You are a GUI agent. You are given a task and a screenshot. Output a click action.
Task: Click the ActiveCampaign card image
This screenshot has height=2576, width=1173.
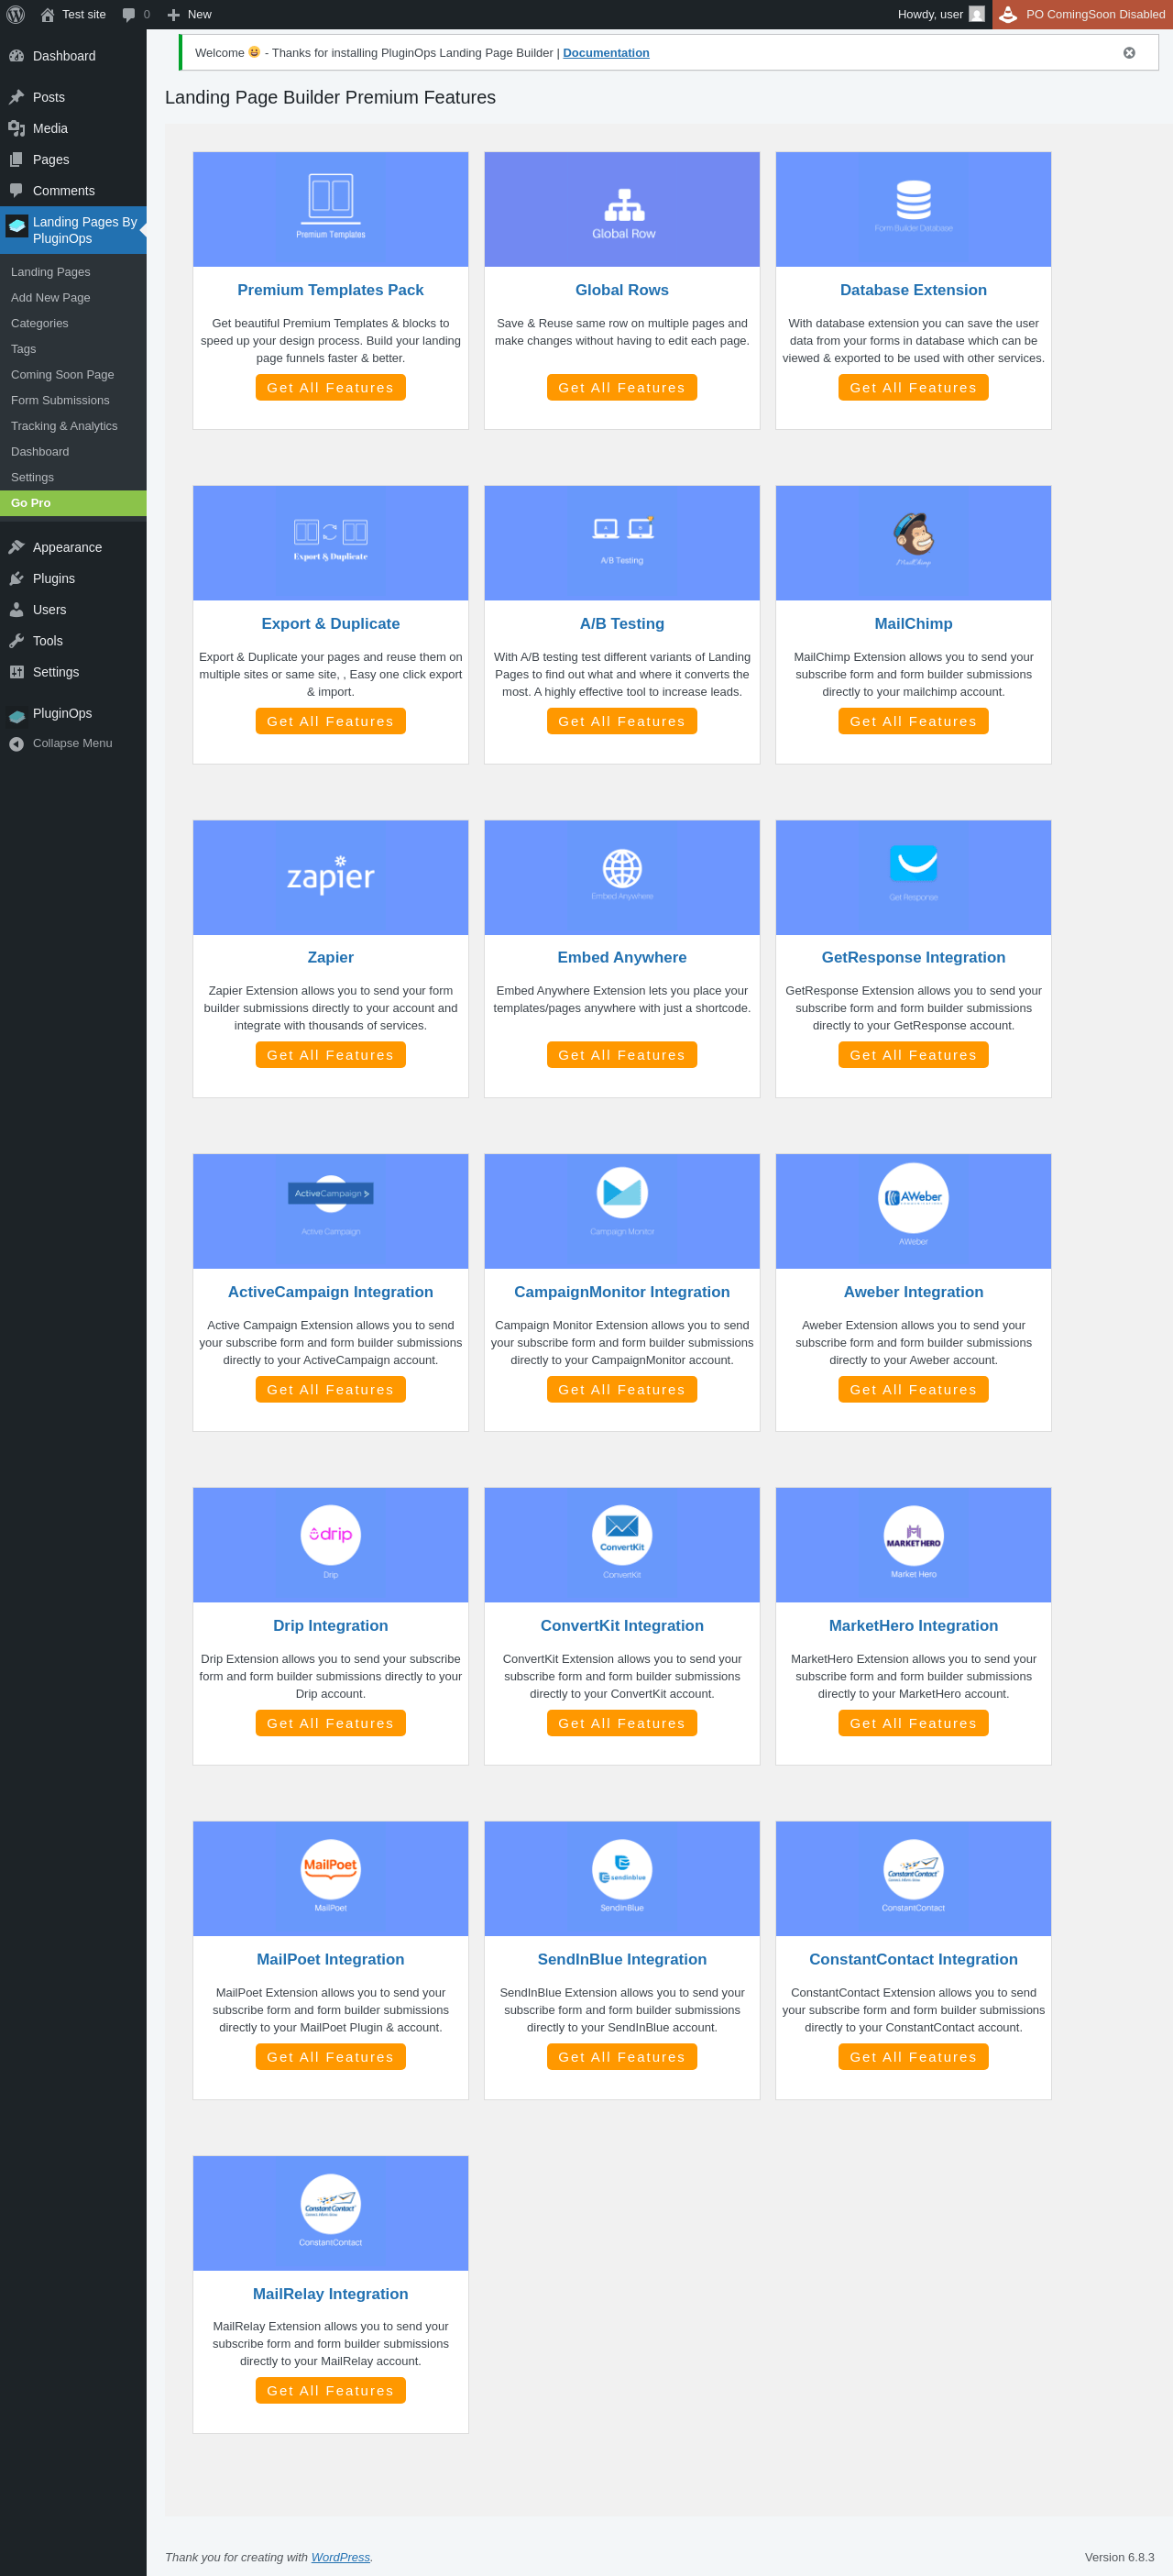(x=330, y=1211)
